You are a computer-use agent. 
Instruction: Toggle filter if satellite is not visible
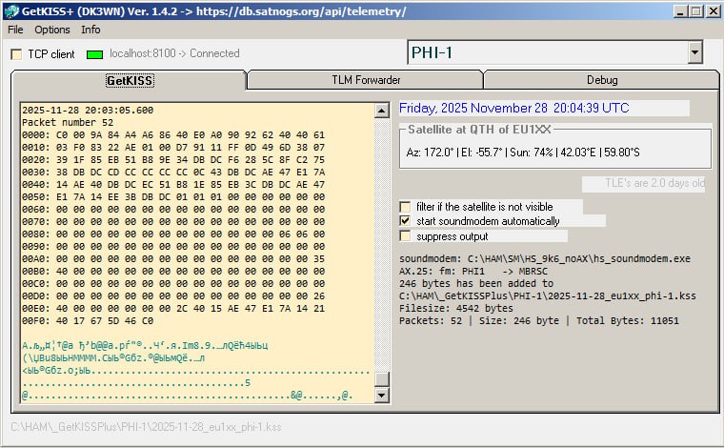point(406,206)
